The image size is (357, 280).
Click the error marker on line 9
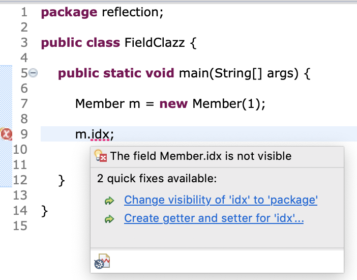[6, 134]
